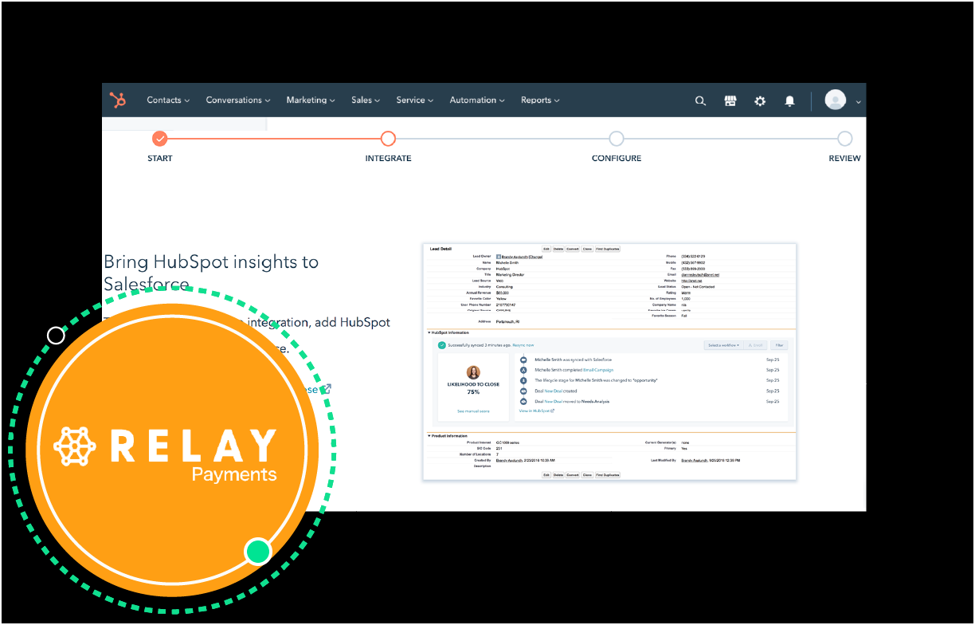Click Delete at the top of Lead Detail
The width and height of the screenshot is (975, 625).
[x=558, y=249]
